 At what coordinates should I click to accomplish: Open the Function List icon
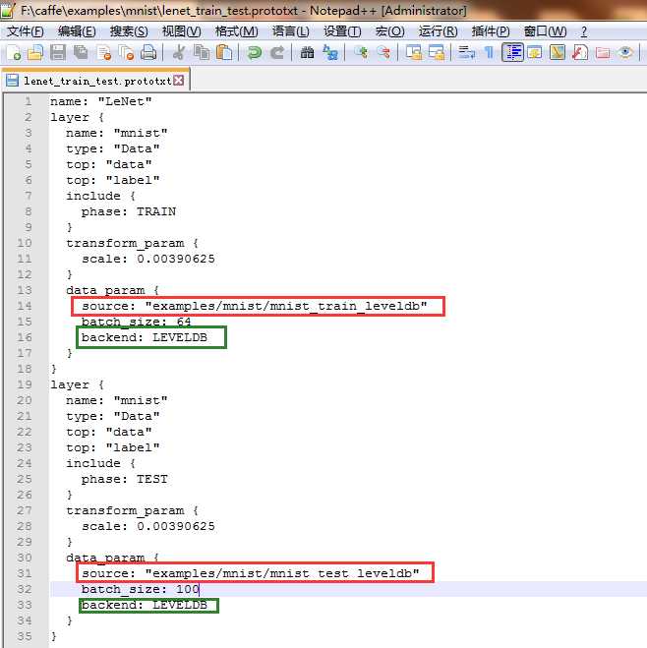(580, 53)
